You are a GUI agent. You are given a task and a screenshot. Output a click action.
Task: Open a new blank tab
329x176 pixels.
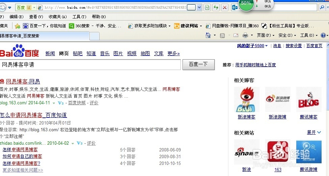[94, 36]
